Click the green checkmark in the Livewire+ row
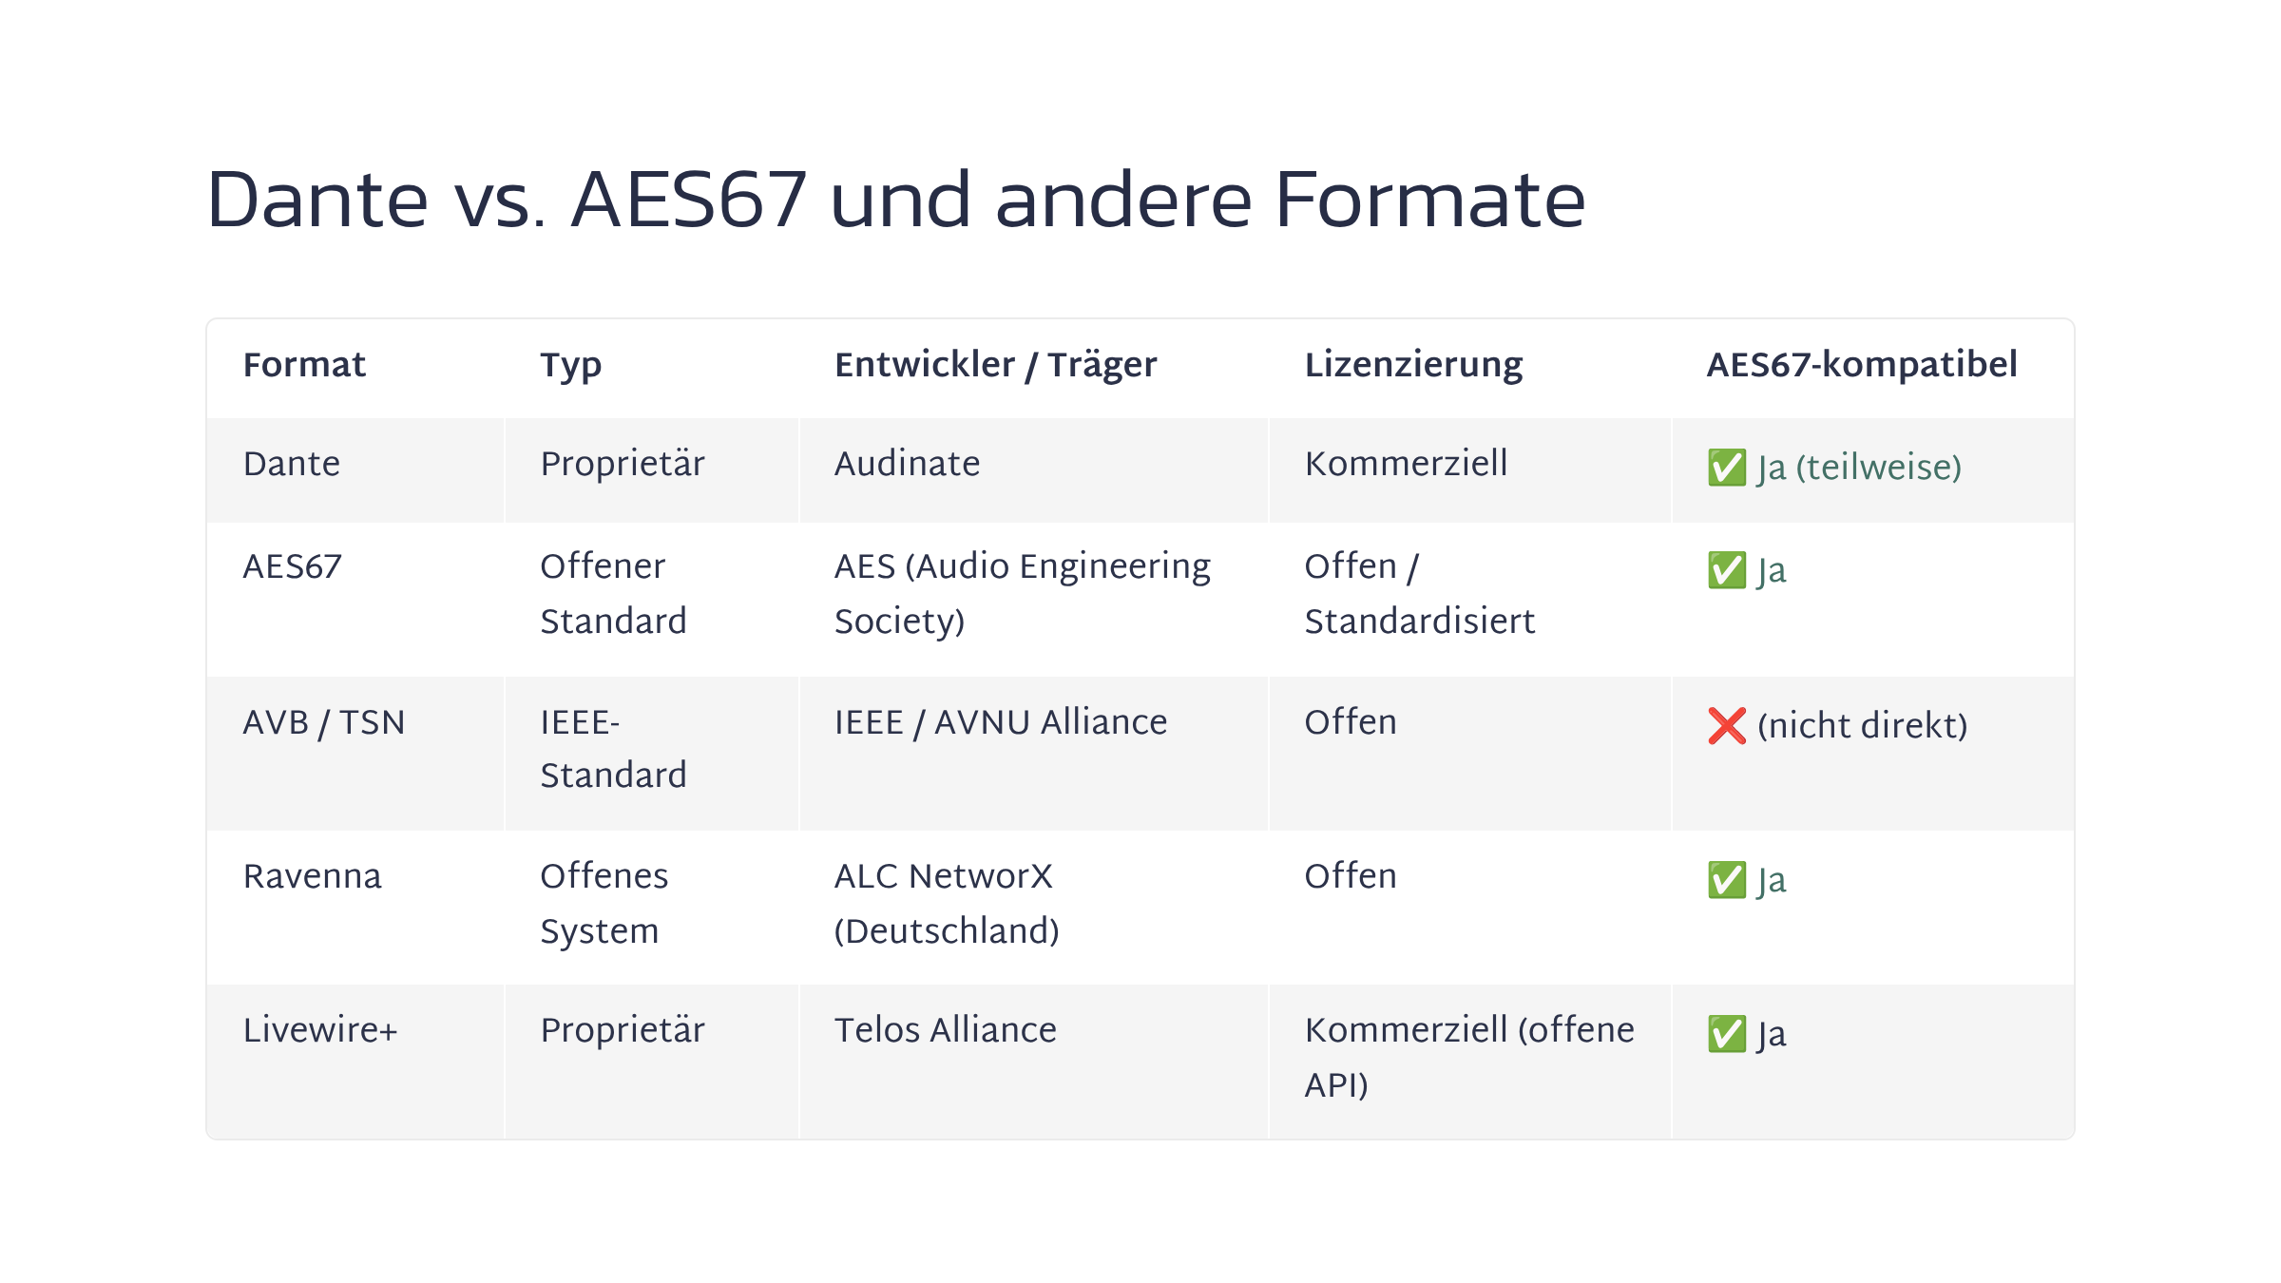 coord(1726,1034)
